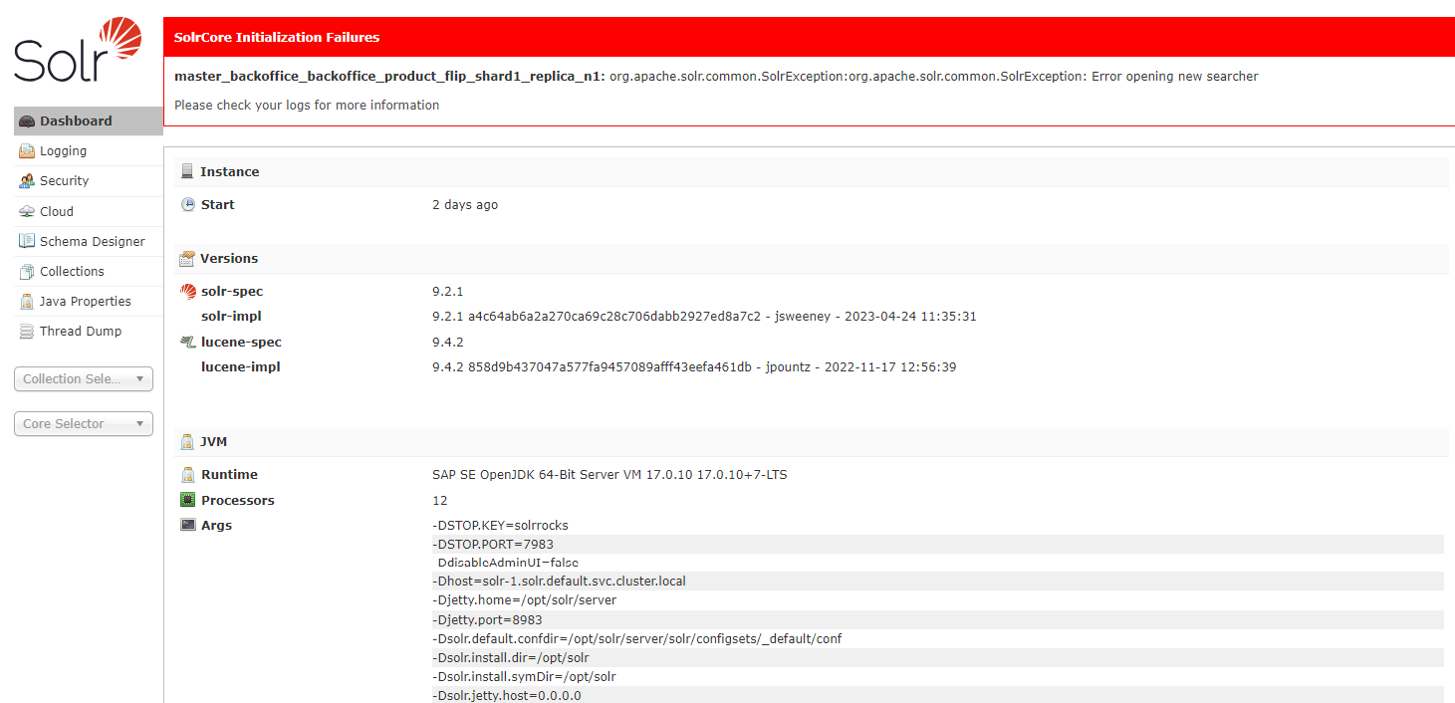1455x703 pixels.
Task: Click the lucene-spec feather icon
Action: click(188, 342)
